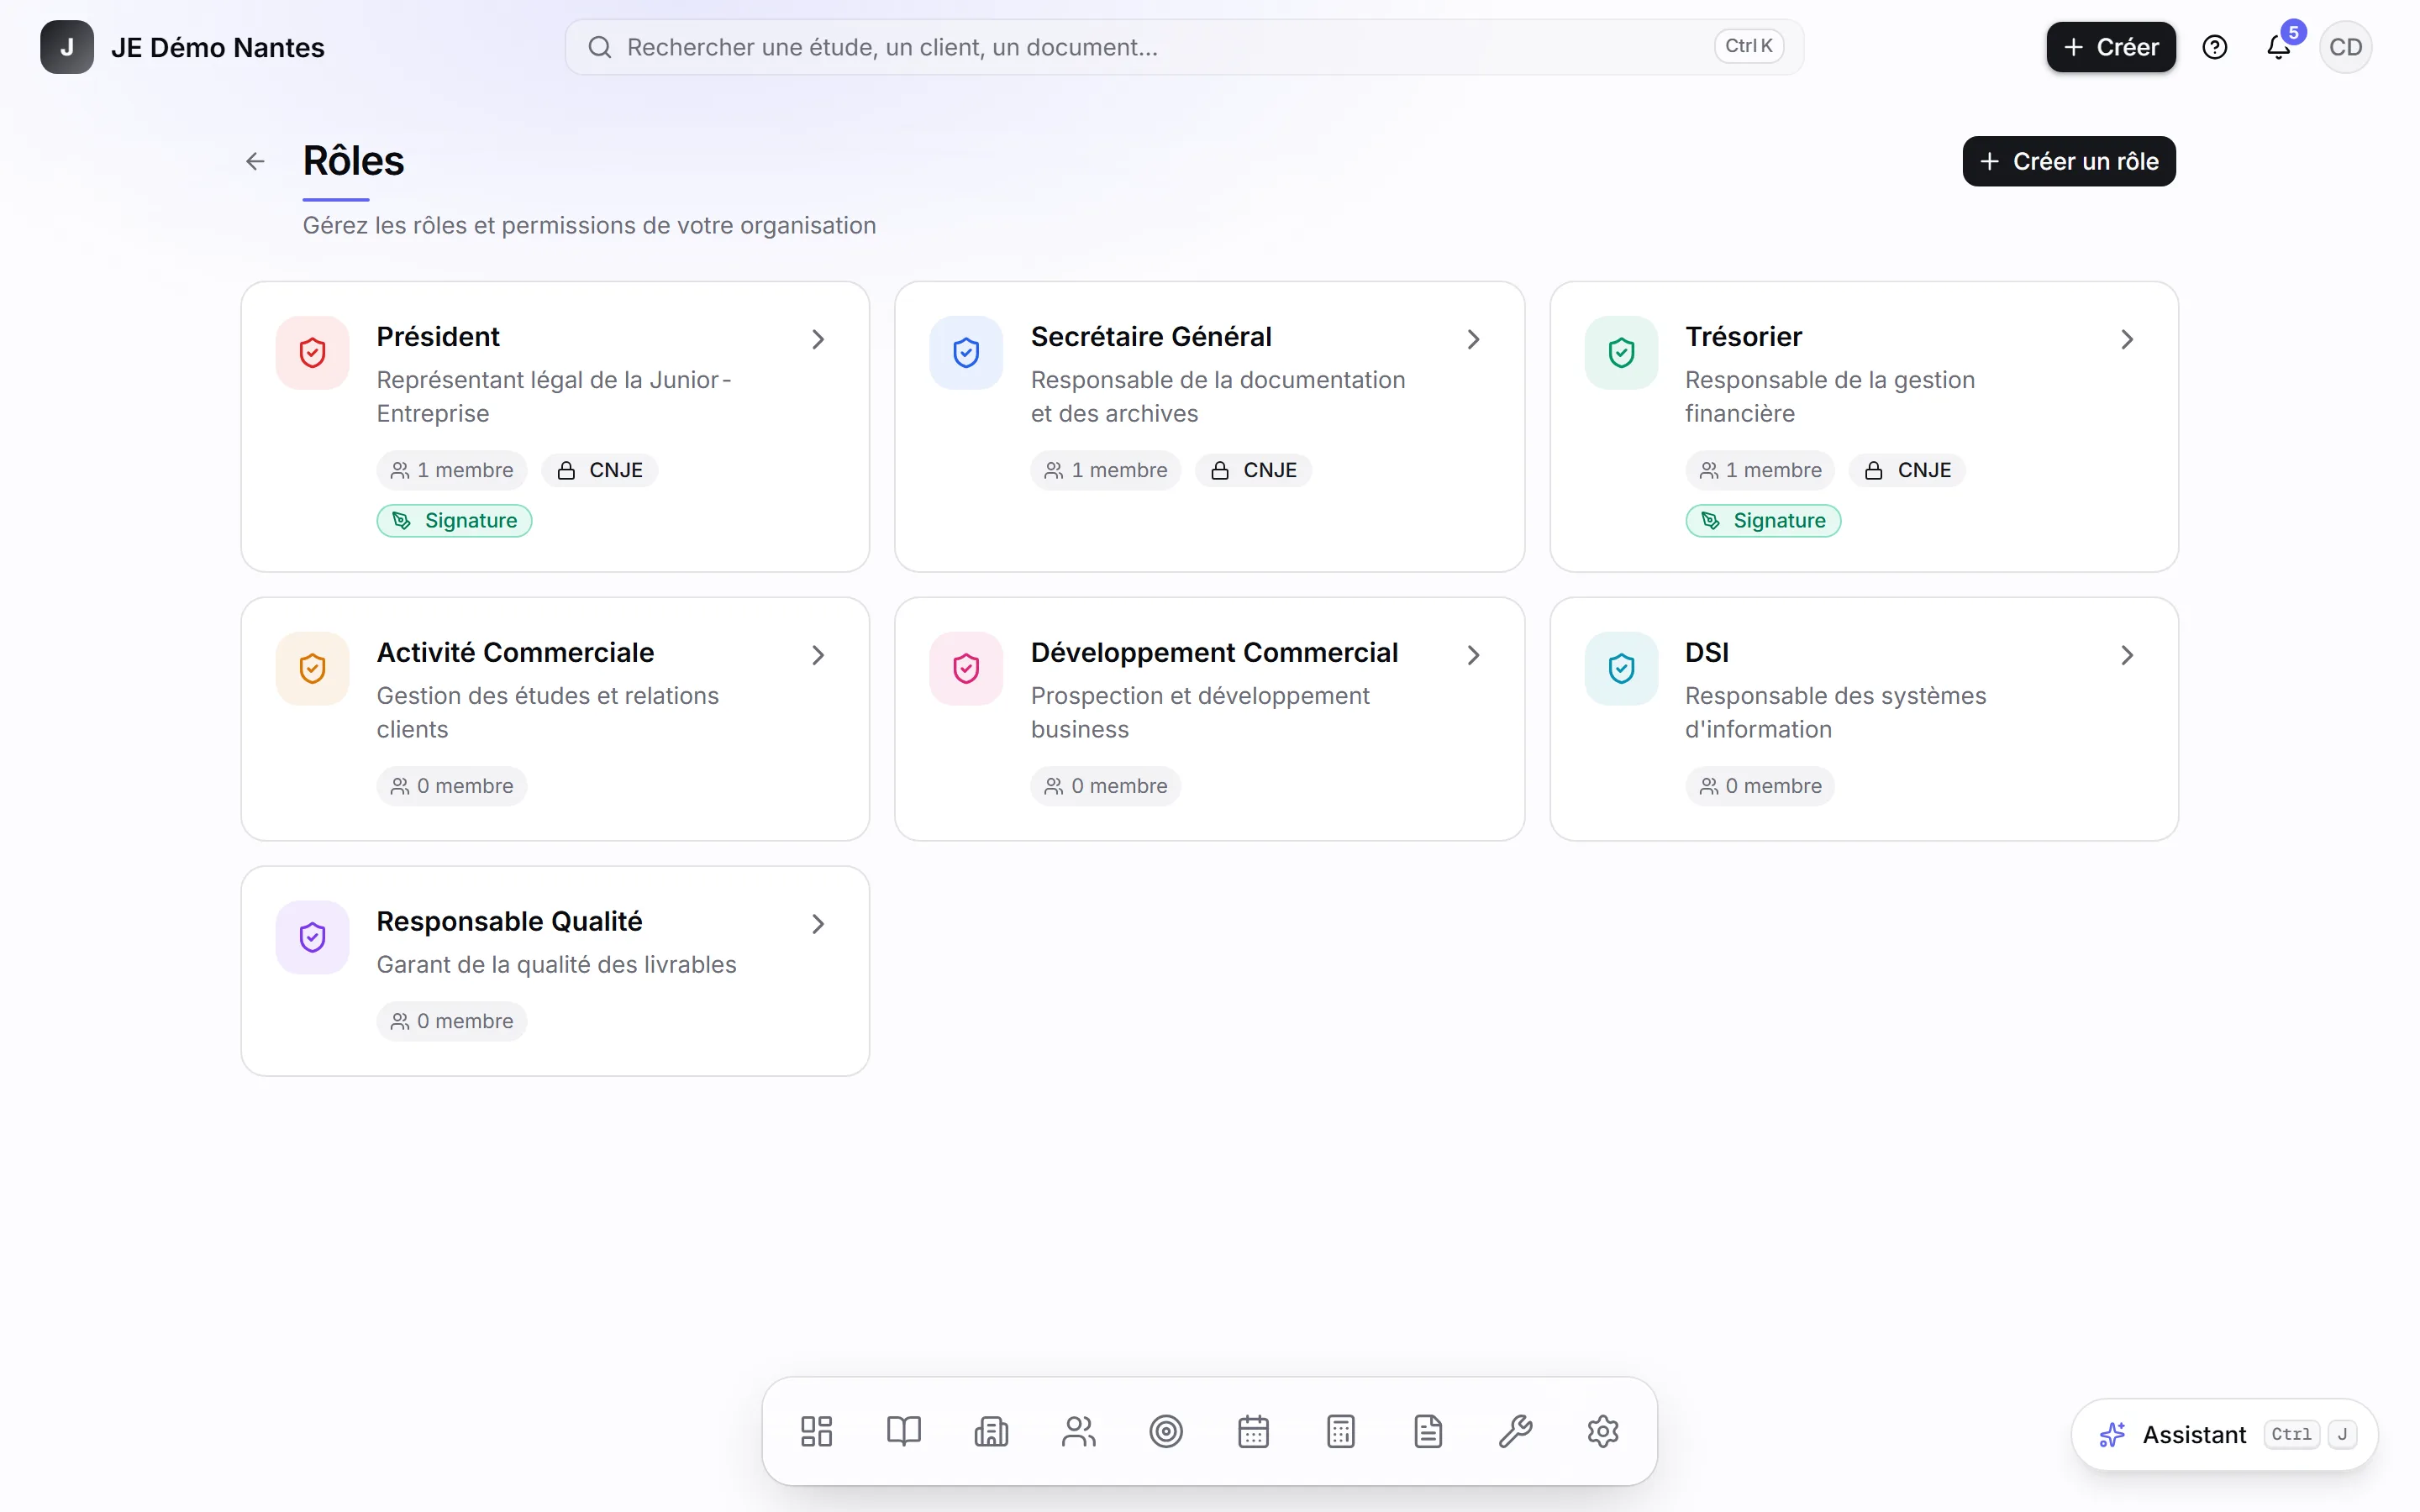Open the Assistant panel button

(2225, 1435)
